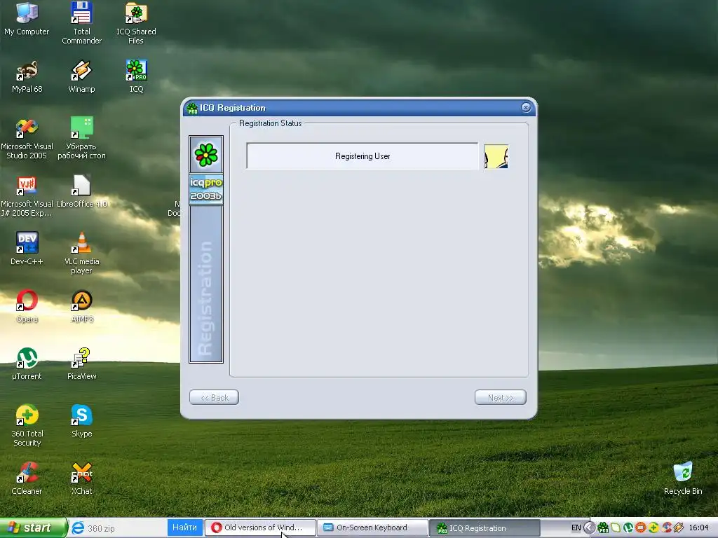718x538 pixels.
Task: Click registering user animation thumbnail
Action: point(496,156)
